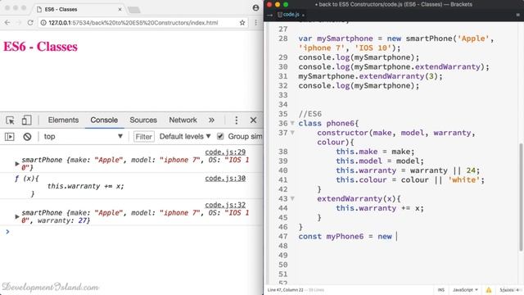Click the Brackets editor vertical scrollbar

click(521, 197)
